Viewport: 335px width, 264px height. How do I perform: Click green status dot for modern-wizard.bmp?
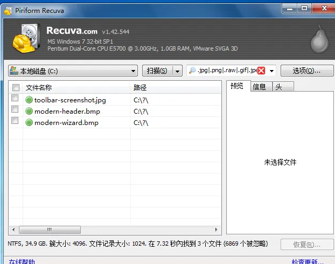tap(29, 122)
